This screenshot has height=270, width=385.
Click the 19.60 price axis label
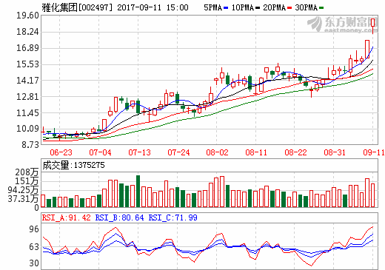(27, 16)
